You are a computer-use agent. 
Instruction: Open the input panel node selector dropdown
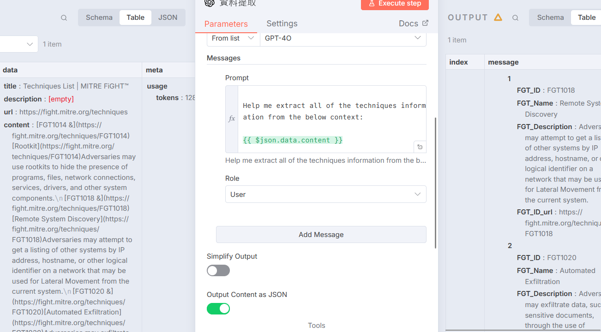tap(18, 44)
